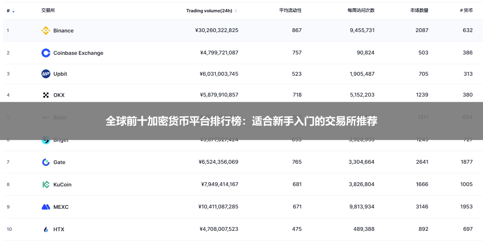Select Upbit volume ¥6,031,003,745
This screenshot has width=483, height=242.
(219, 74)
